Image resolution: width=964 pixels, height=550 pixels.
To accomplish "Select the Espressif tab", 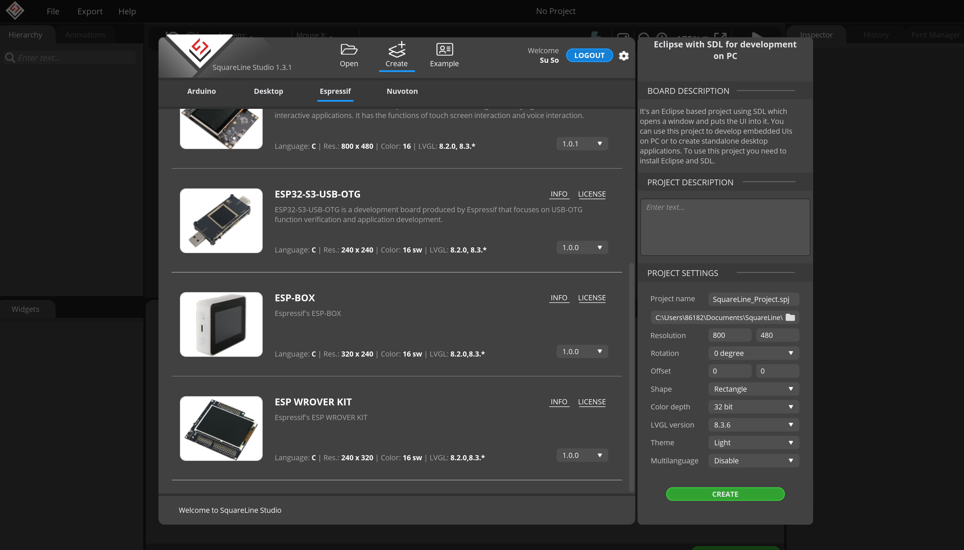I will click(335, 91).
